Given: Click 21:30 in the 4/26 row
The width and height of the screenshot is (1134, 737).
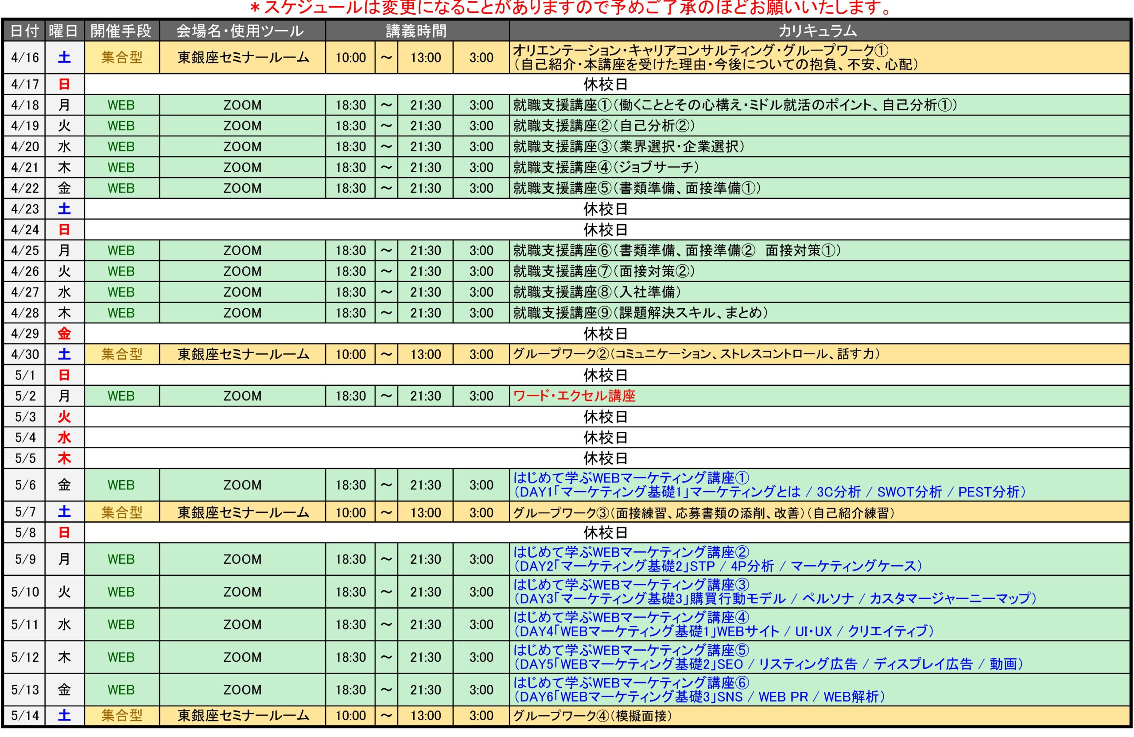Looking at the screenshot, I should click(426, 272).
